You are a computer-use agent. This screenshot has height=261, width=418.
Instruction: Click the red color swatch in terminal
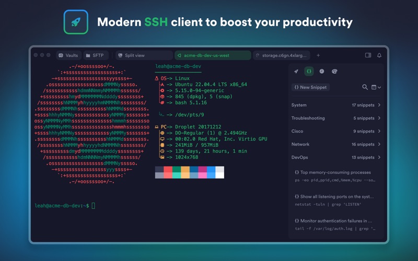point(168,169)
